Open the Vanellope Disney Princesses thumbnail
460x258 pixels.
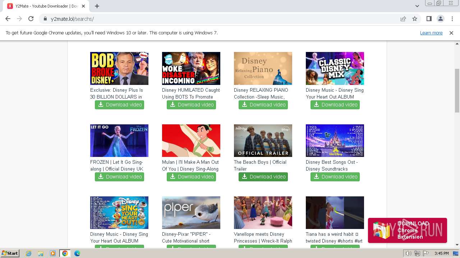tap(263, 212)
